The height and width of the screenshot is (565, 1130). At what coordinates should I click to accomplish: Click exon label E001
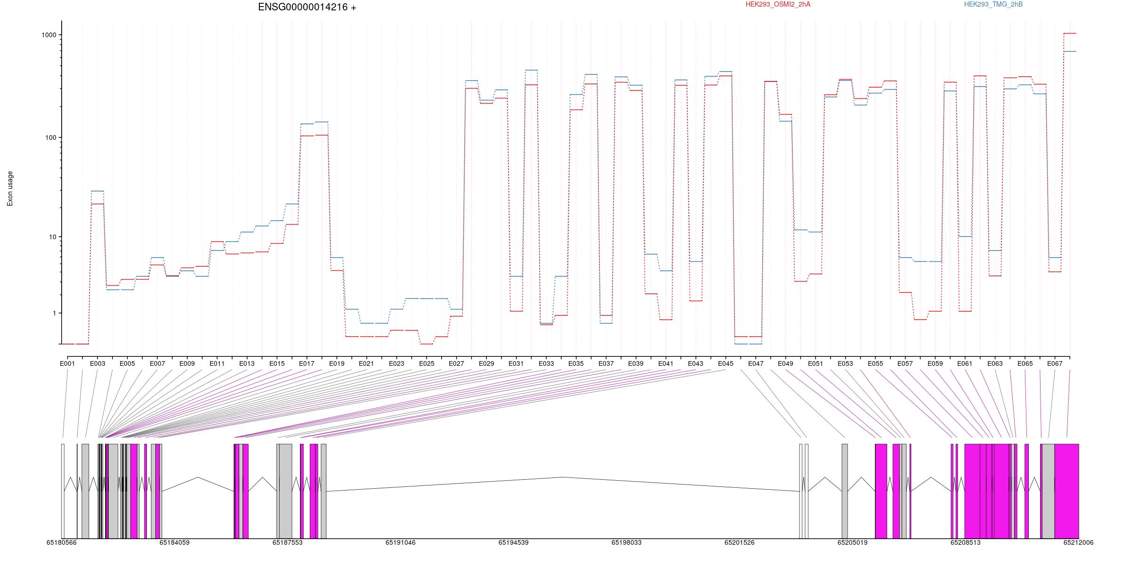67,363
